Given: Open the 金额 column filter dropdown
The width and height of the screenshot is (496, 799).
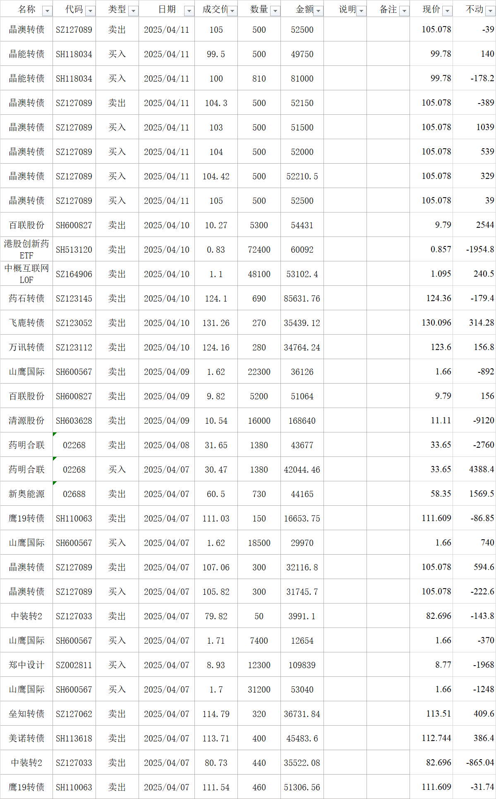Looking at the screenshot, I should point(319,11).
